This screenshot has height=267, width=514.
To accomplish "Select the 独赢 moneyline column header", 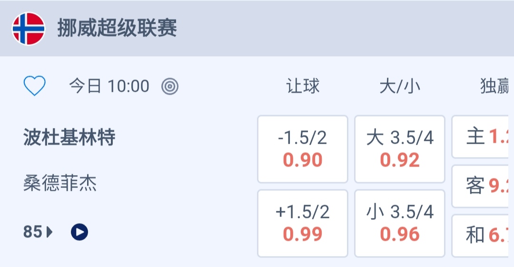I will [495, 86].
